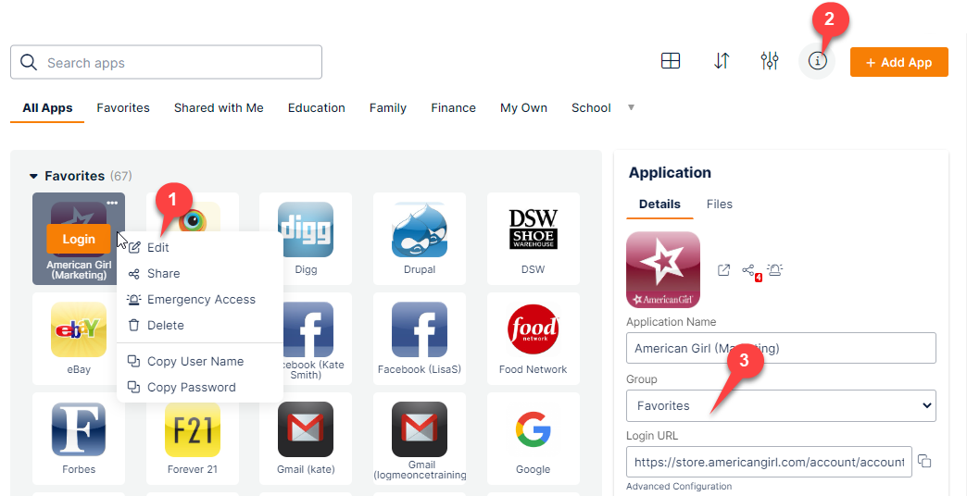This screenshot has height=496, width=967.
Task: Open the Gmail (logmeoncetraining) tile
Action: [420, 438]
